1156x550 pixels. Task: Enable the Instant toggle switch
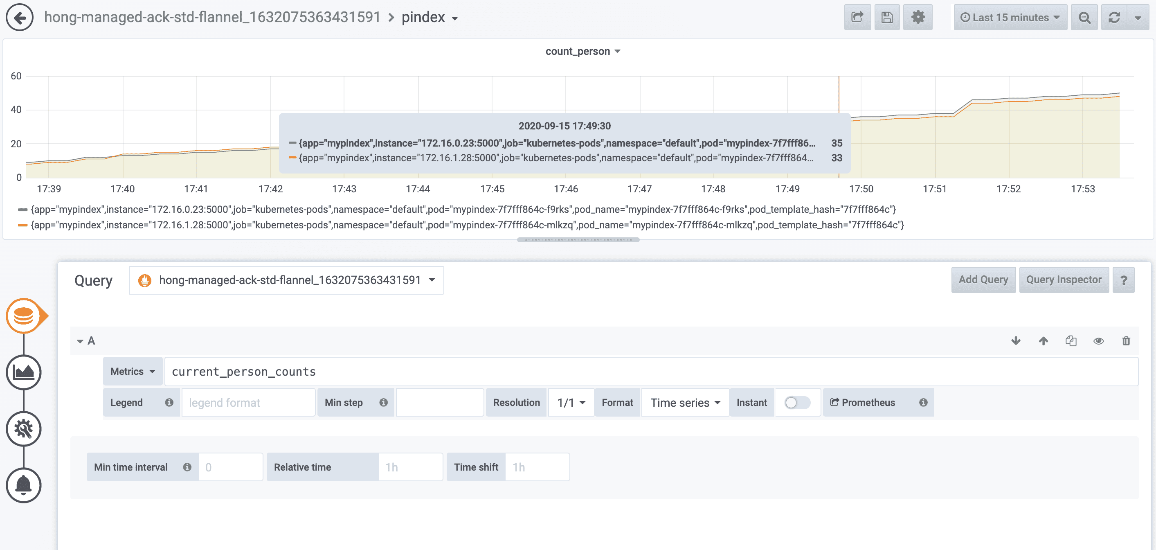click(x=797, y=402)
